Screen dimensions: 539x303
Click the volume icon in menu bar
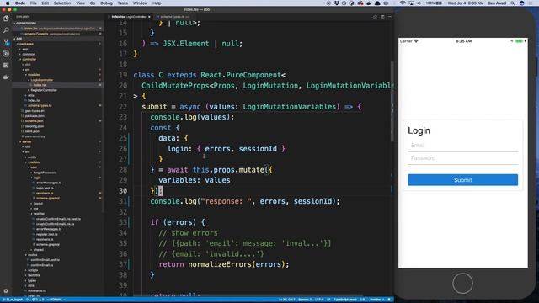coord(419,3)
